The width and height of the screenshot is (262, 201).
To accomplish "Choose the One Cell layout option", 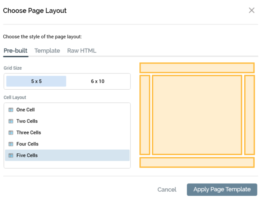I will [x=26, y=110].
